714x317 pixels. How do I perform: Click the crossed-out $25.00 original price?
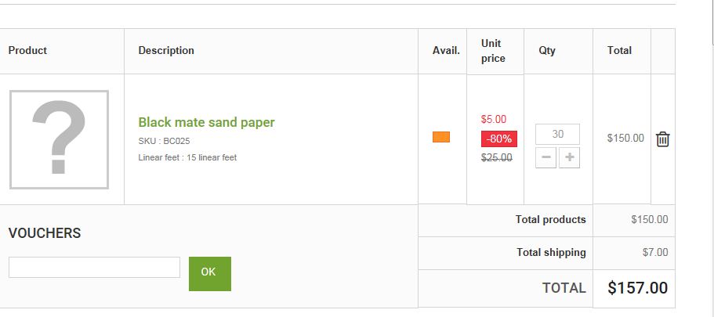pyautogui.click(x=497, y=158)
